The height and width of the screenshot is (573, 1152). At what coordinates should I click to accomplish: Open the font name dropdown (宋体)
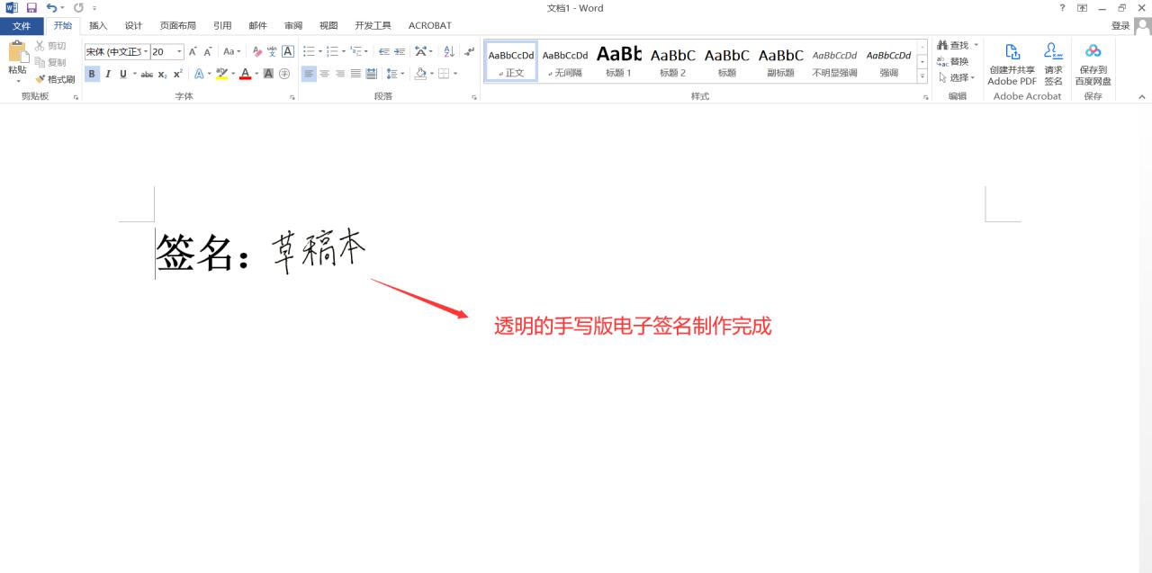click(x=145, y=52)
